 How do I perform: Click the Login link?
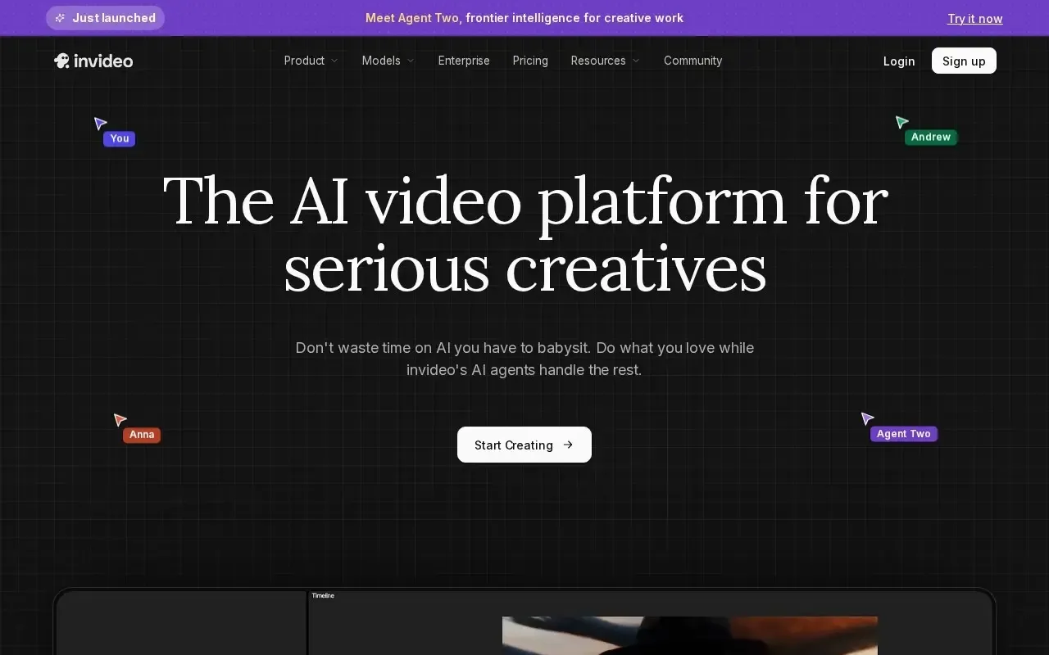click(899, 61)
